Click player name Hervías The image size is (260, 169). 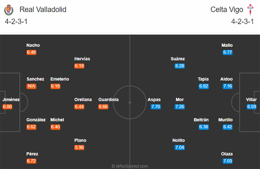click(82, 58)
